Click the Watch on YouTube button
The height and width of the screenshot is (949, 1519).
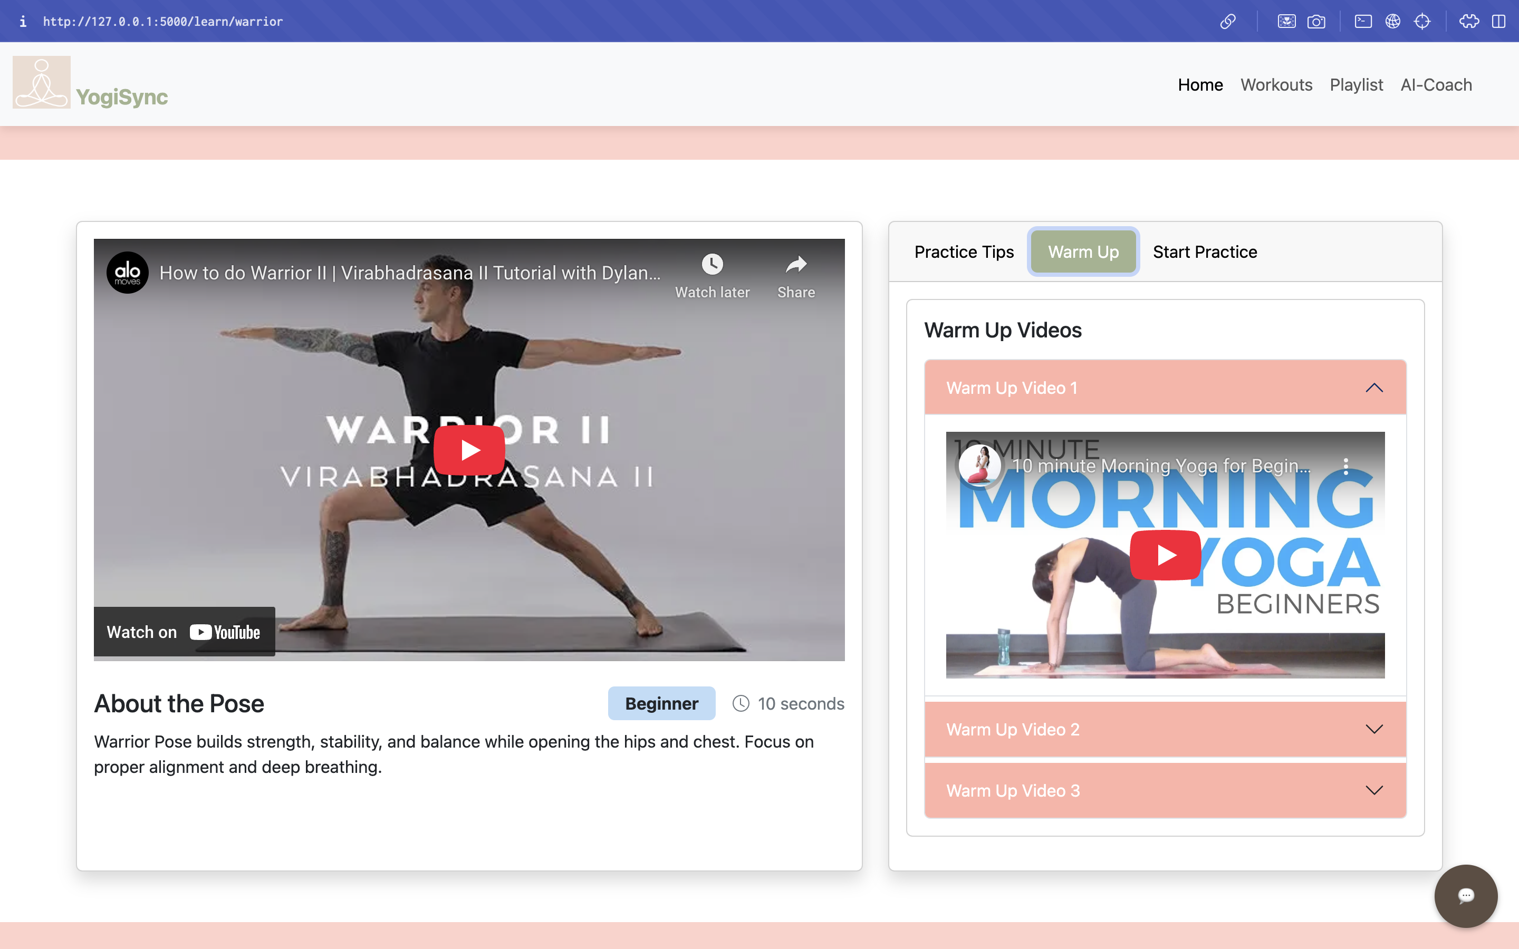pos(184,632)
